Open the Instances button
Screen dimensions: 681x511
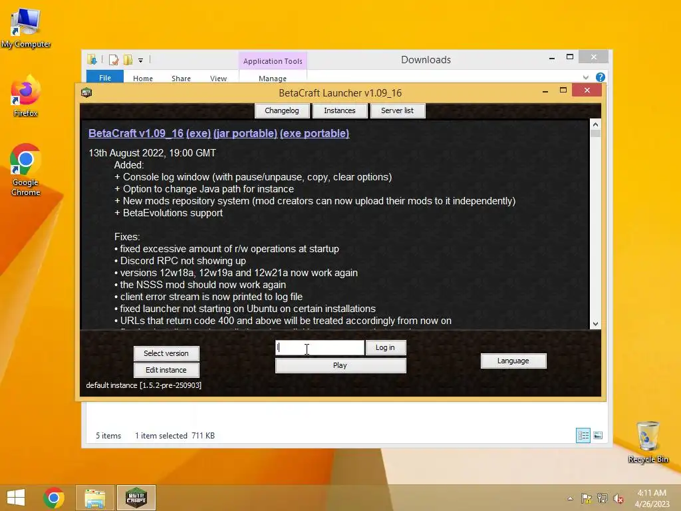(x=340, y=110)
